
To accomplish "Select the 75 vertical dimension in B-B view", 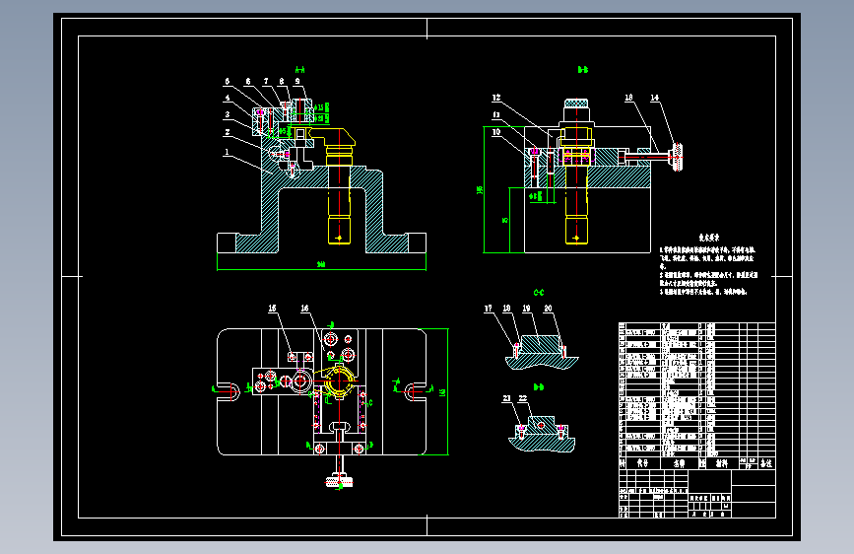I will tap(505, 220).
